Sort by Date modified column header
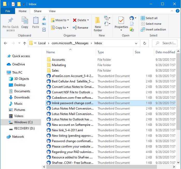 pos(165,52)
